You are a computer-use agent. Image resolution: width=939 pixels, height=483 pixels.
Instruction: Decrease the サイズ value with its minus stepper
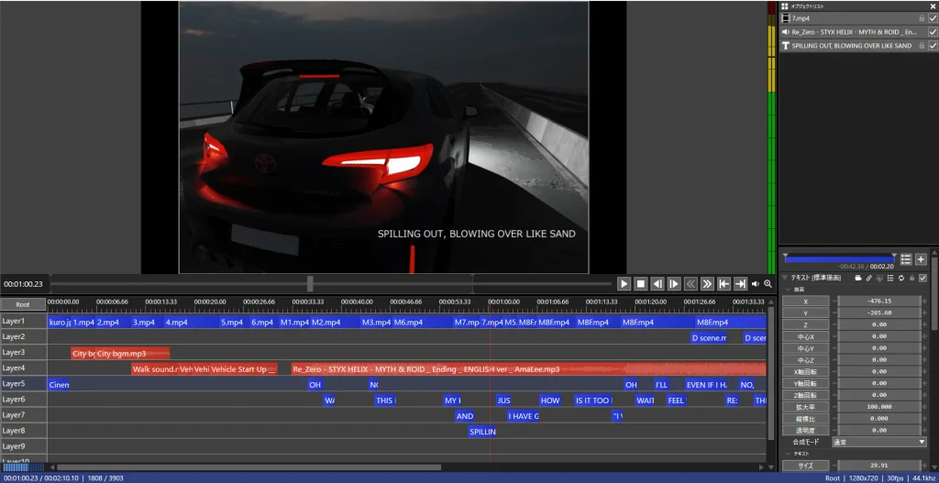(x=834, y=466)
